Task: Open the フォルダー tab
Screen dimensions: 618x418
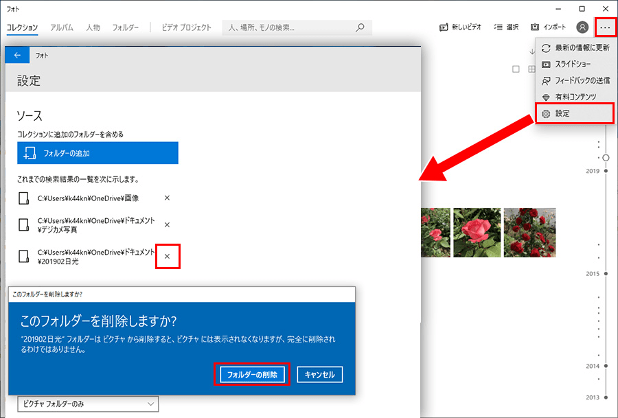Action: [126, 27]
